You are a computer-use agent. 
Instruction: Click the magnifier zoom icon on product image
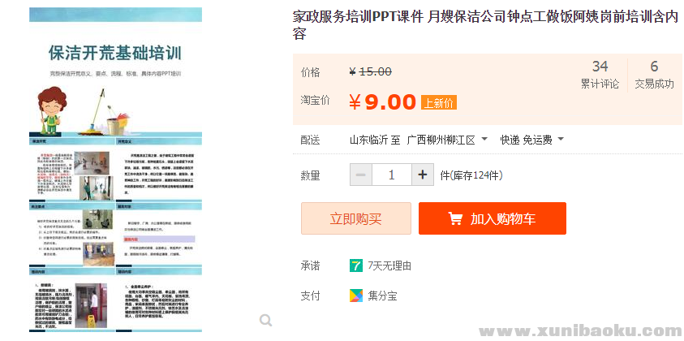[x=265, y=321]
